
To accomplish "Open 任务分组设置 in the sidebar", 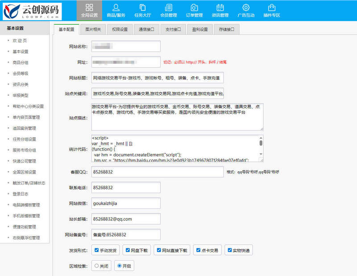I will pos(25,139).
